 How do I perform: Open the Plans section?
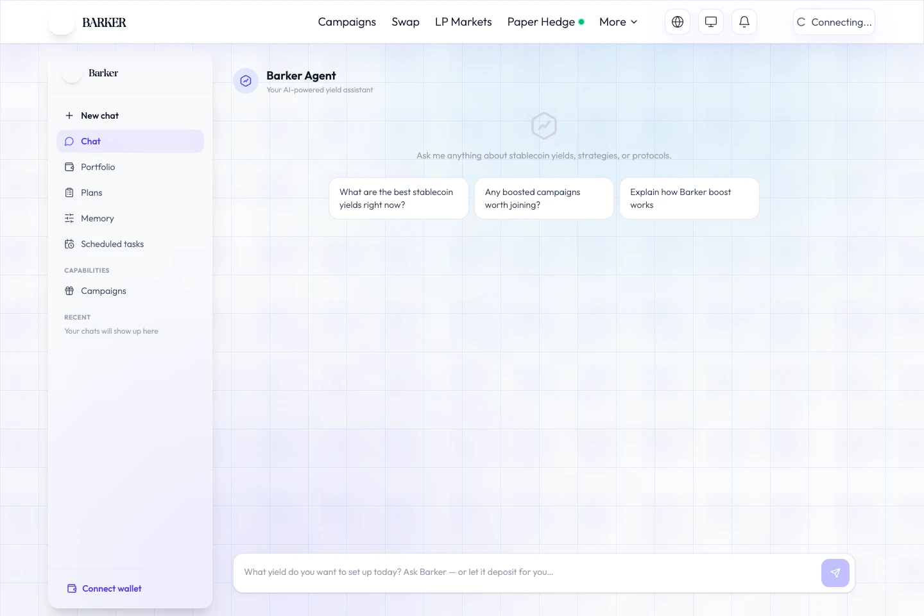tap(130, 193)
